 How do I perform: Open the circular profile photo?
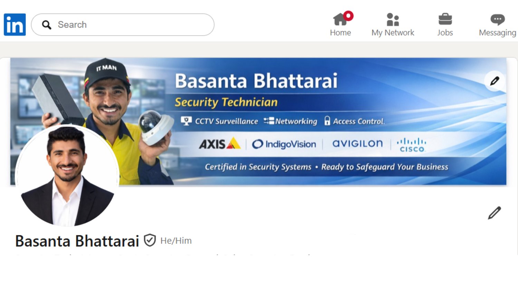pyautogui.click(x=67, y=176)
